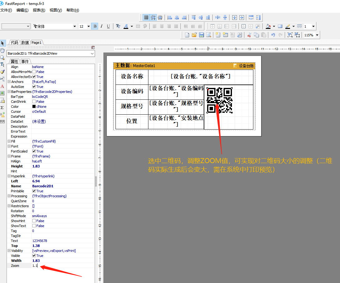Click the font color A icon
The height and width of the screenshot is (283, 340).
tap(126, 26)
